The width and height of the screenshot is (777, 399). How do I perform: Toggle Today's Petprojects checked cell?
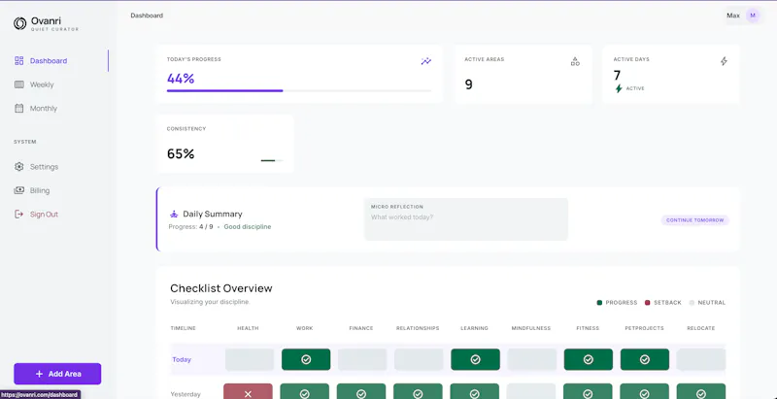tap(645, 359)
